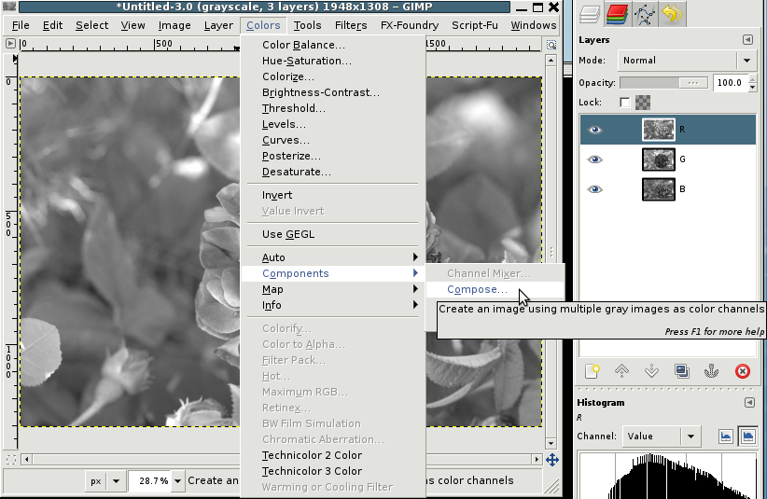767x499 pixels.
Task: Open the zoom percentage dropdown
Action: 177,481
